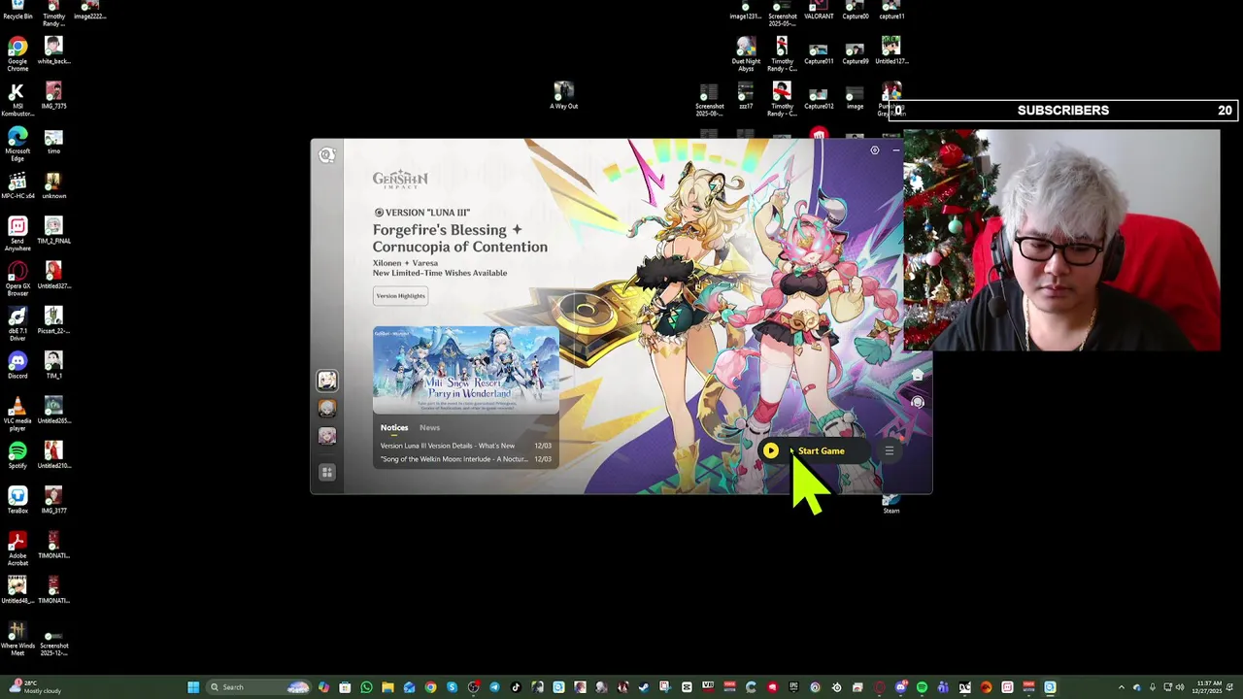
Task: Select the VALORANT desktop shortcut
Action: (x=819, y=11)
